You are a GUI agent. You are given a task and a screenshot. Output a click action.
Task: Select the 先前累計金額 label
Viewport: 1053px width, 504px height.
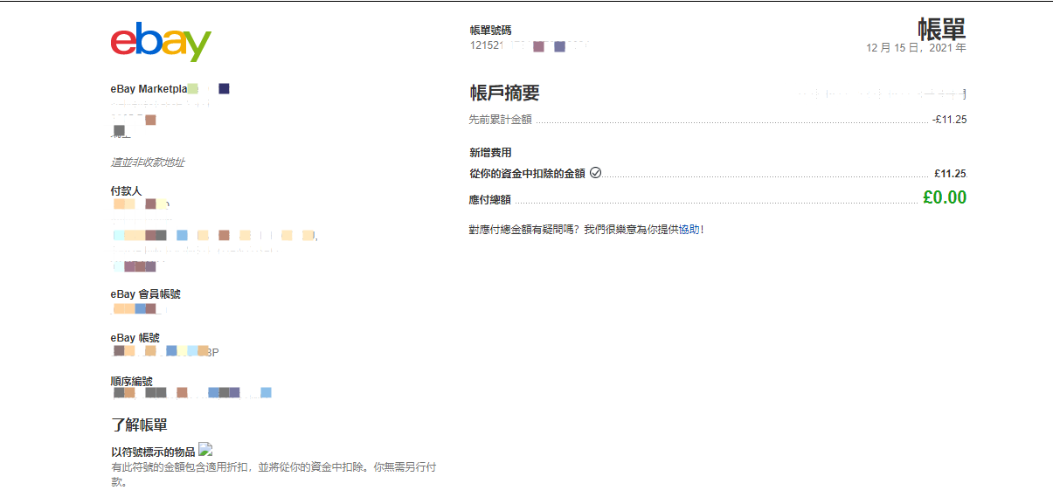[x=501, y=120]
